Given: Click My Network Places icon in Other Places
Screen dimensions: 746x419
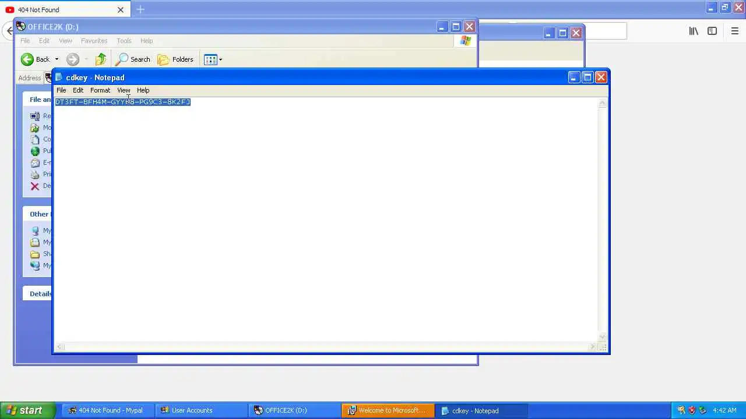Looking at the screenshot, I should click(x=35, y=265).
